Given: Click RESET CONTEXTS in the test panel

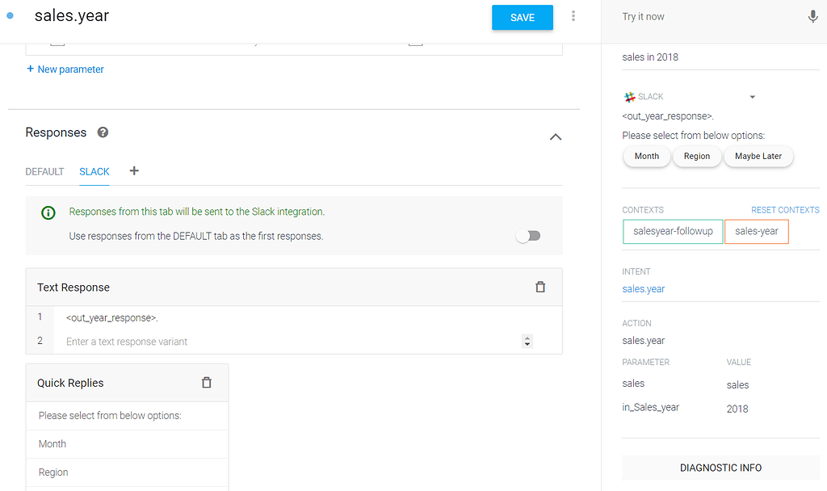Looking at the screenshot, I should [784, 209].
